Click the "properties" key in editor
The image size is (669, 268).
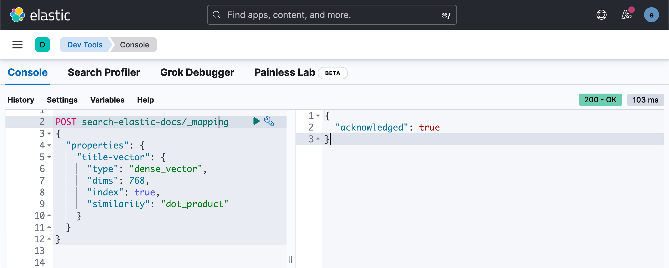point(97,145)
